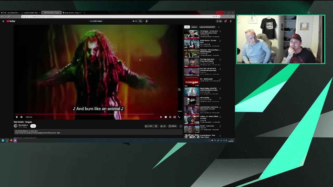Dislike the video with thumbs down
Viewport: 333px width, 187px height.
coord(156,126)
